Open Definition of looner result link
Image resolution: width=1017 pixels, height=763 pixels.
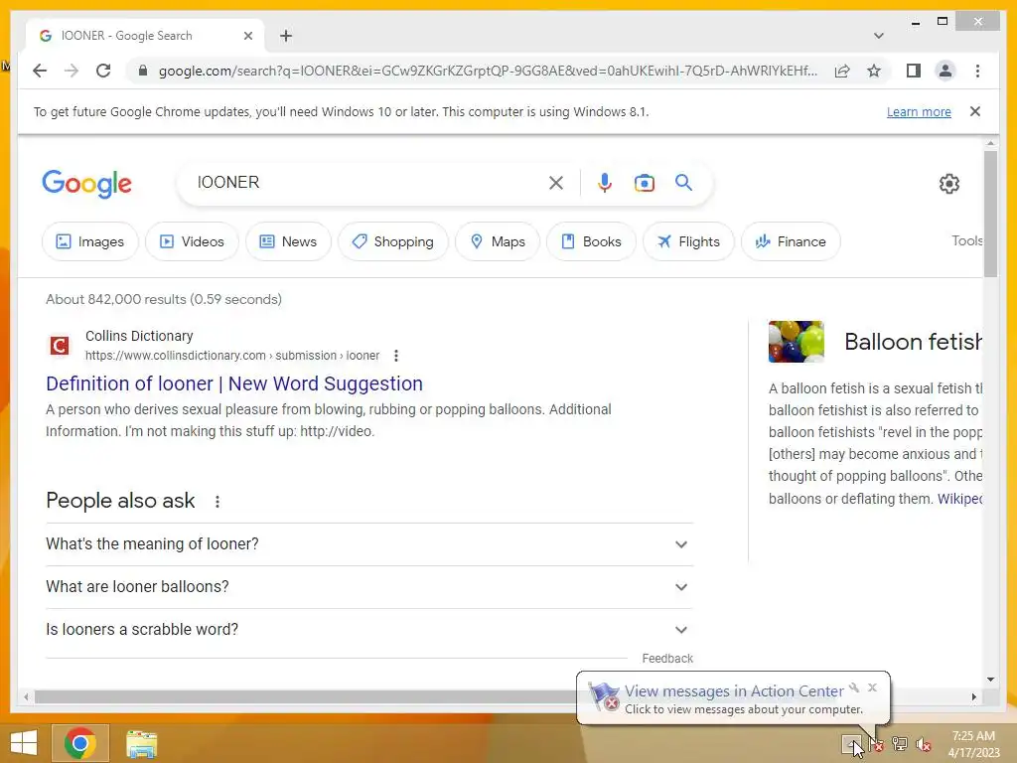234,383
